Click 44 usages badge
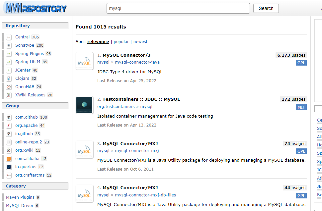Image resolution: width=322 pixels, height=211 pixels. tap(295, 187)
